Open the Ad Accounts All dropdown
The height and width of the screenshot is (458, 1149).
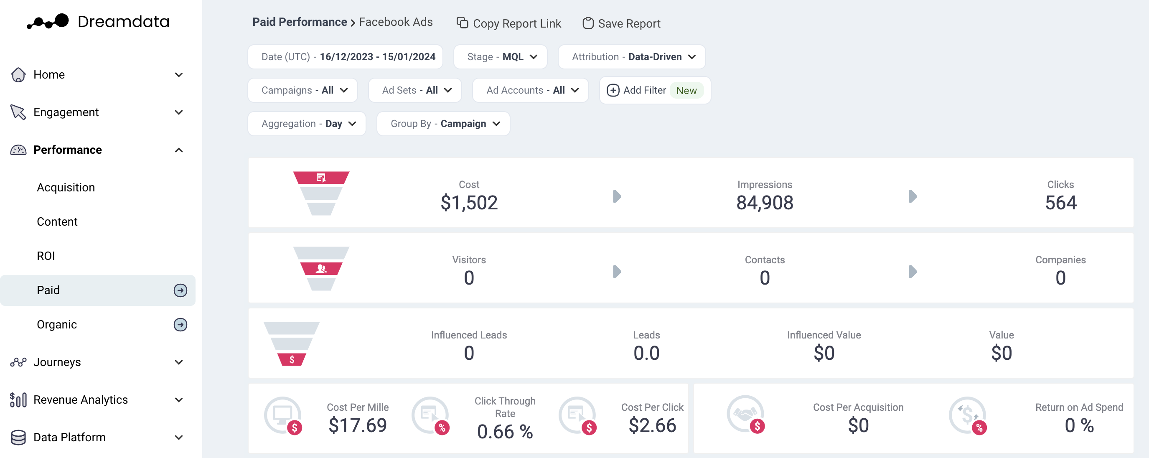click(x=531, y=90)
